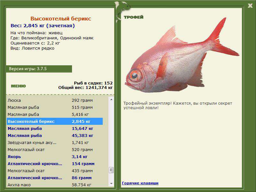The height and width of the screenshot is (192, 256).
Task: Click the Высокотелый берикс title
Action: click(61, 19)
